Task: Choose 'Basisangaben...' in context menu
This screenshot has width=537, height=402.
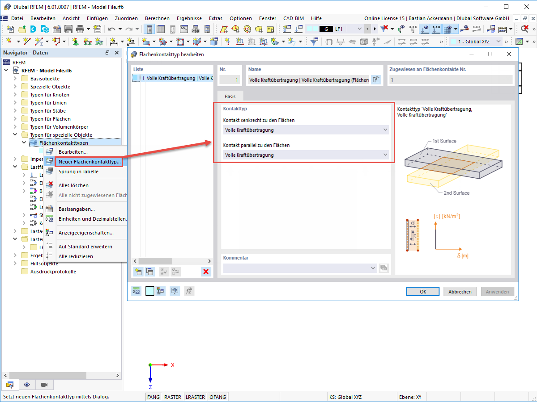Action: [x=77, y=209]
